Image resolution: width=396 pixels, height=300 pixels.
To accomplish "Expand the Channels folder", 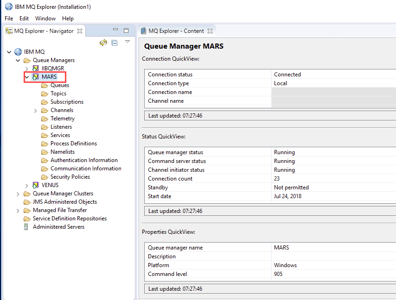I will pos(36,111).
